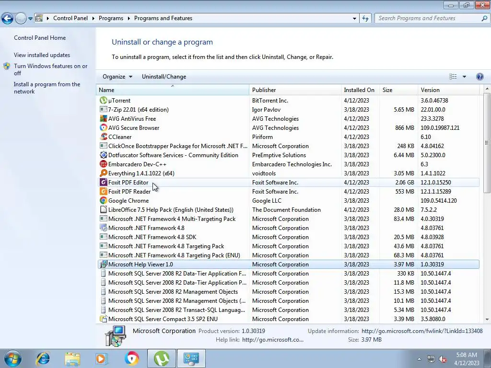This screenshot has width=491, height=368.
Task: Sort by the Installed On column header
Action: click(x=360, y=90)
